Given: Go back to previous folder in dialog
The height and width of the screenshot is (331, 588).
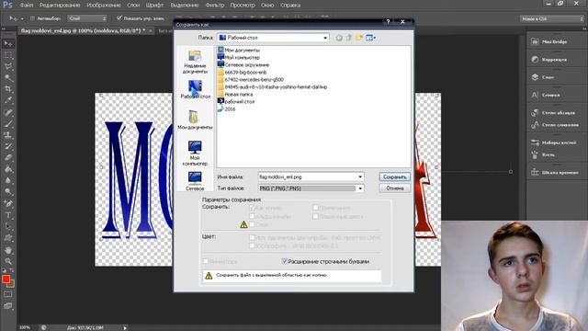Looking at the screenshot, I should (x=339, y=38).
